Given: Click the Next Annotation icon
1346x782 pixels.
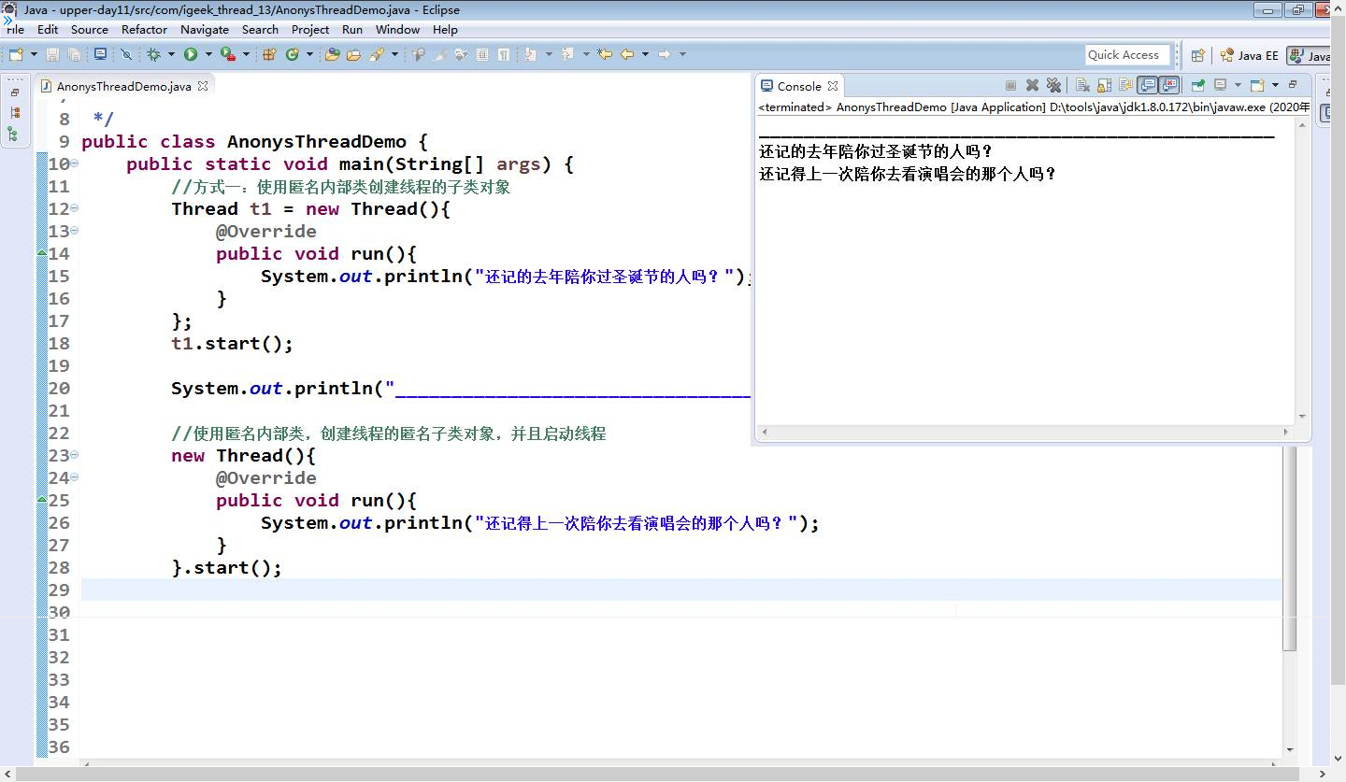Looking at the screenshot, I should point(530,54).
